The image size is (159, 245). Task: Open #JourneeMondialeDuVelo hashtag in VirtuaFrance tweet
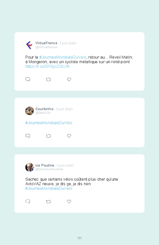[x=63, y=57]
